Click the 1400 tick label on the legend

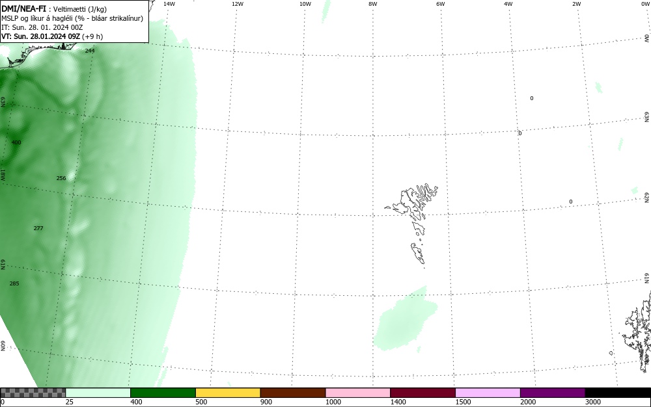(398, 402)
